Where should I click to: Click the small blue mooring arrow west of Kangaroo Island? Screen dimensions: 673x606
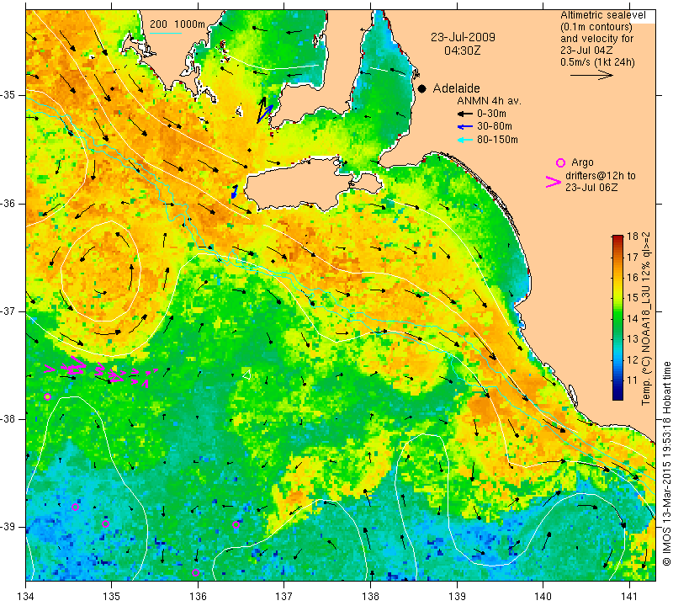235,192
